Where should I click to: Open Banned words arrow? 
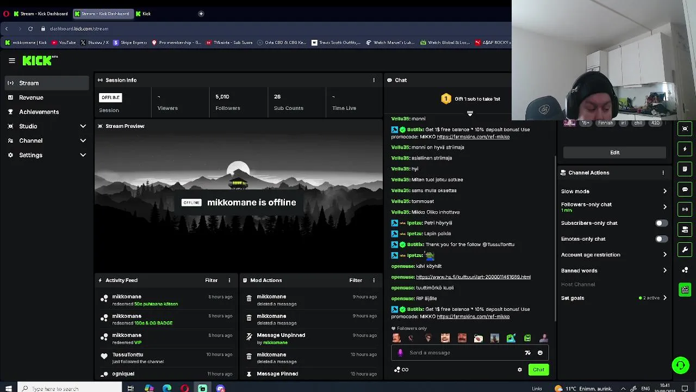pos(664,271)
